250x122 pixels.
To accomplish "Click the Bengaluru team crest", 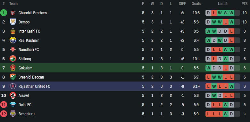I will pos(13,114).
